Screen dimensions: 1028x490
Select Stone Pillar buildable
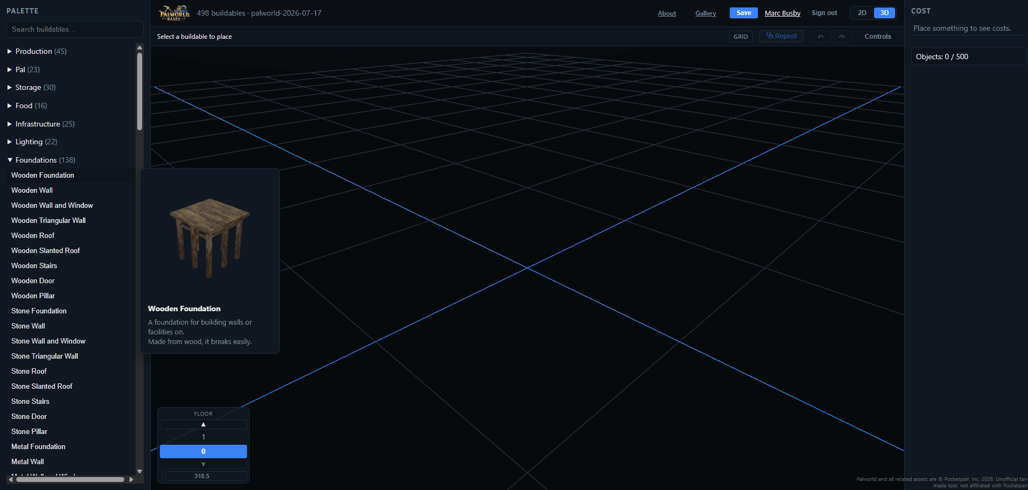point(29,431)
